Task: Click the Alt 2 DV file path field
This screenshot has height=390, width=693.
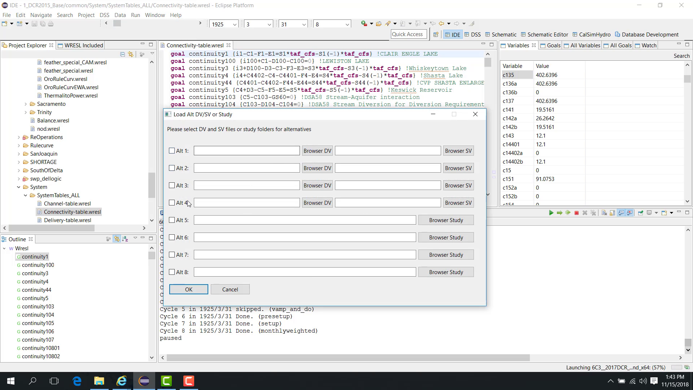Action: [x=247, y=168]
